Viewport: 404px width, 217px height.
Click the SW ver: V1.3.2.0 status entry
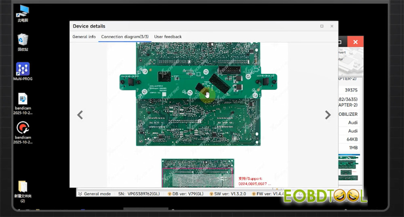coord(227,194)
